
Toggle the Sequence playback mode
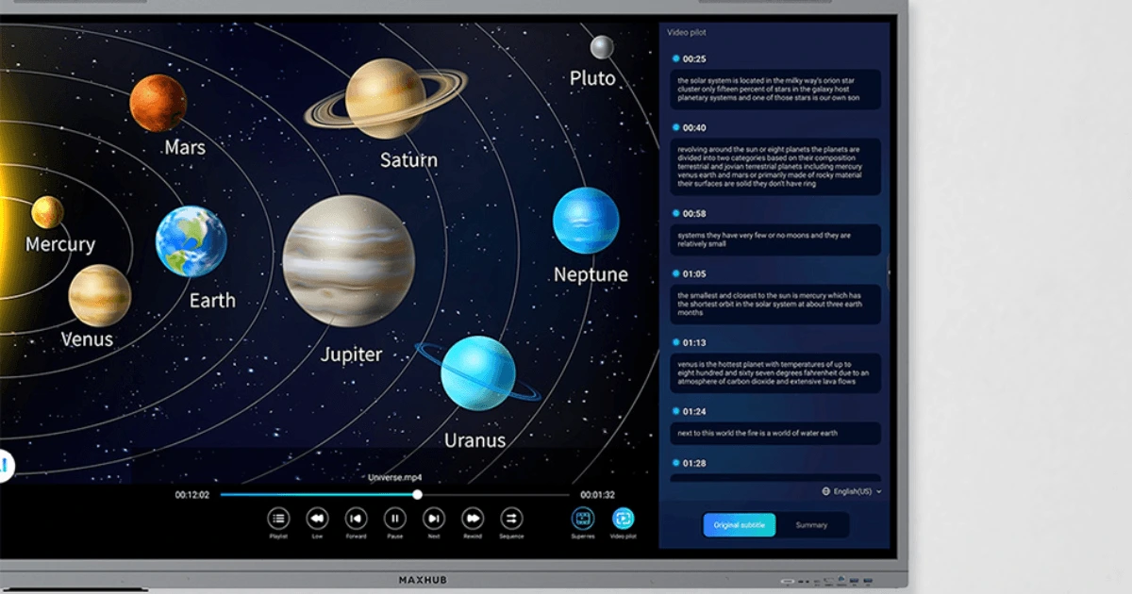511,519
